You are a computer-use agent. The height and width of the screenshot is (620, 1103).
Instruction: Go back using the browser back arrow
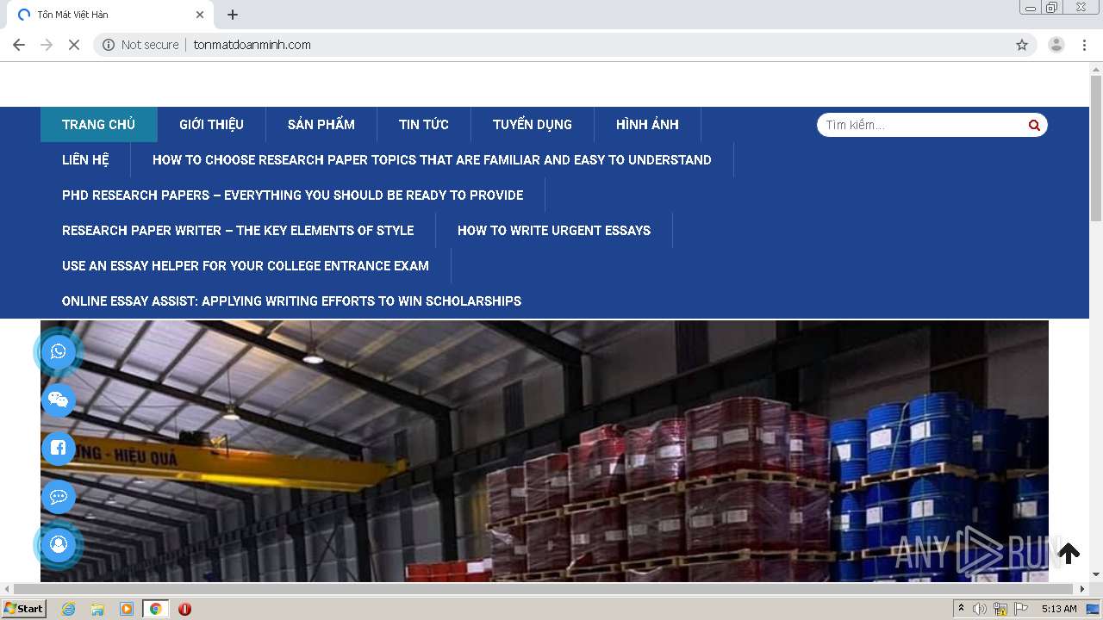pyautogui.click(x=19, y=45)
